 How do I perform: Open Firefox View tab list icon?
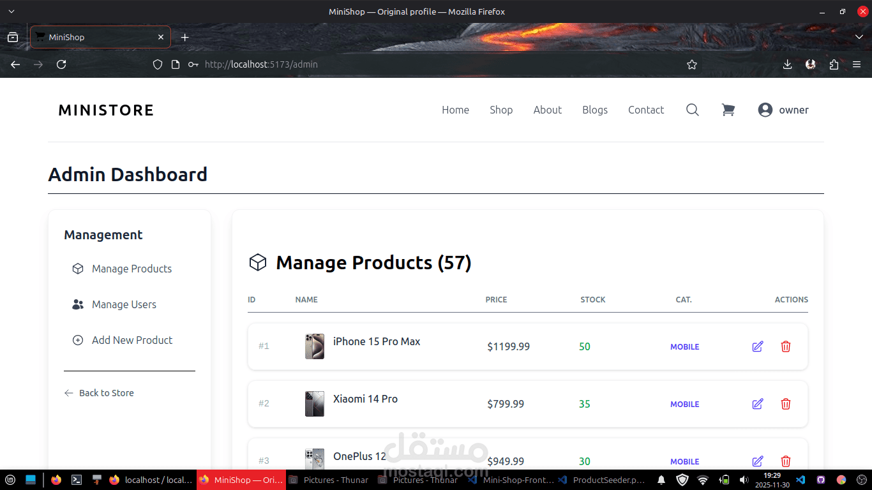[x=13, y=37]
